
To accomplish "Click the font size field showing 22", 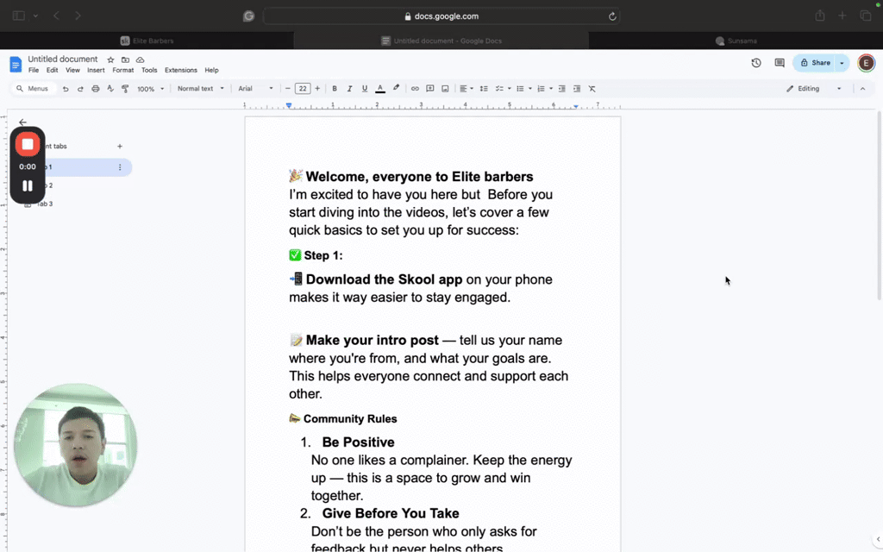I will tap(303, 89).
